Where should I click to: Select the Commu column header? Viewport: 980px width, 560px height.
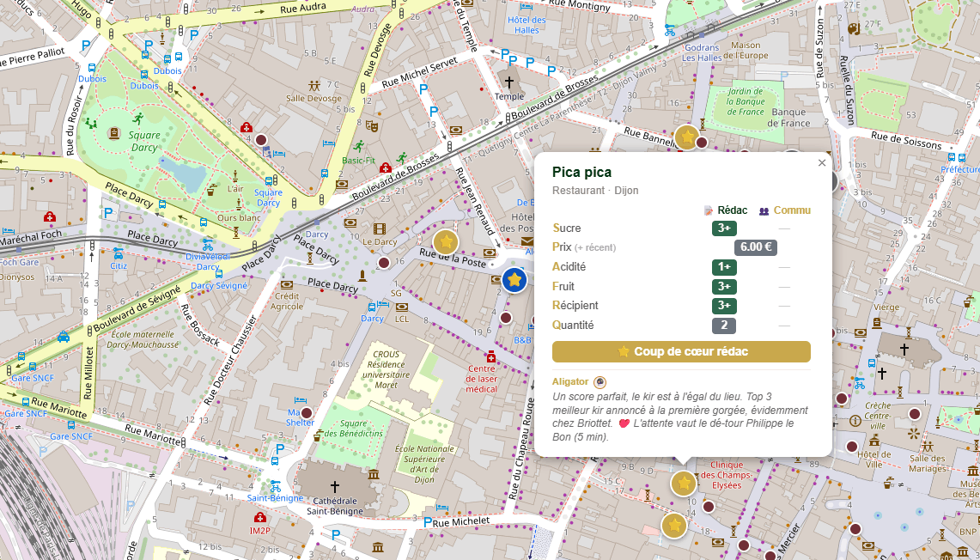pos(785,210)
